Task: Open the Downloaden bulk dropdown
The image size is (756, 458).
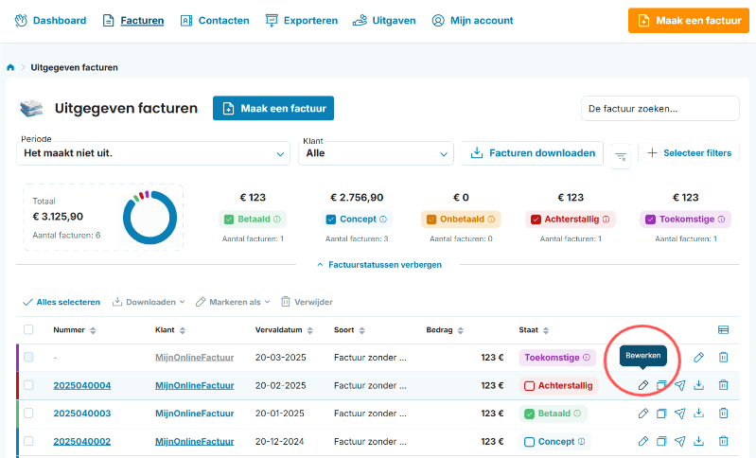Action: [149, 302]
